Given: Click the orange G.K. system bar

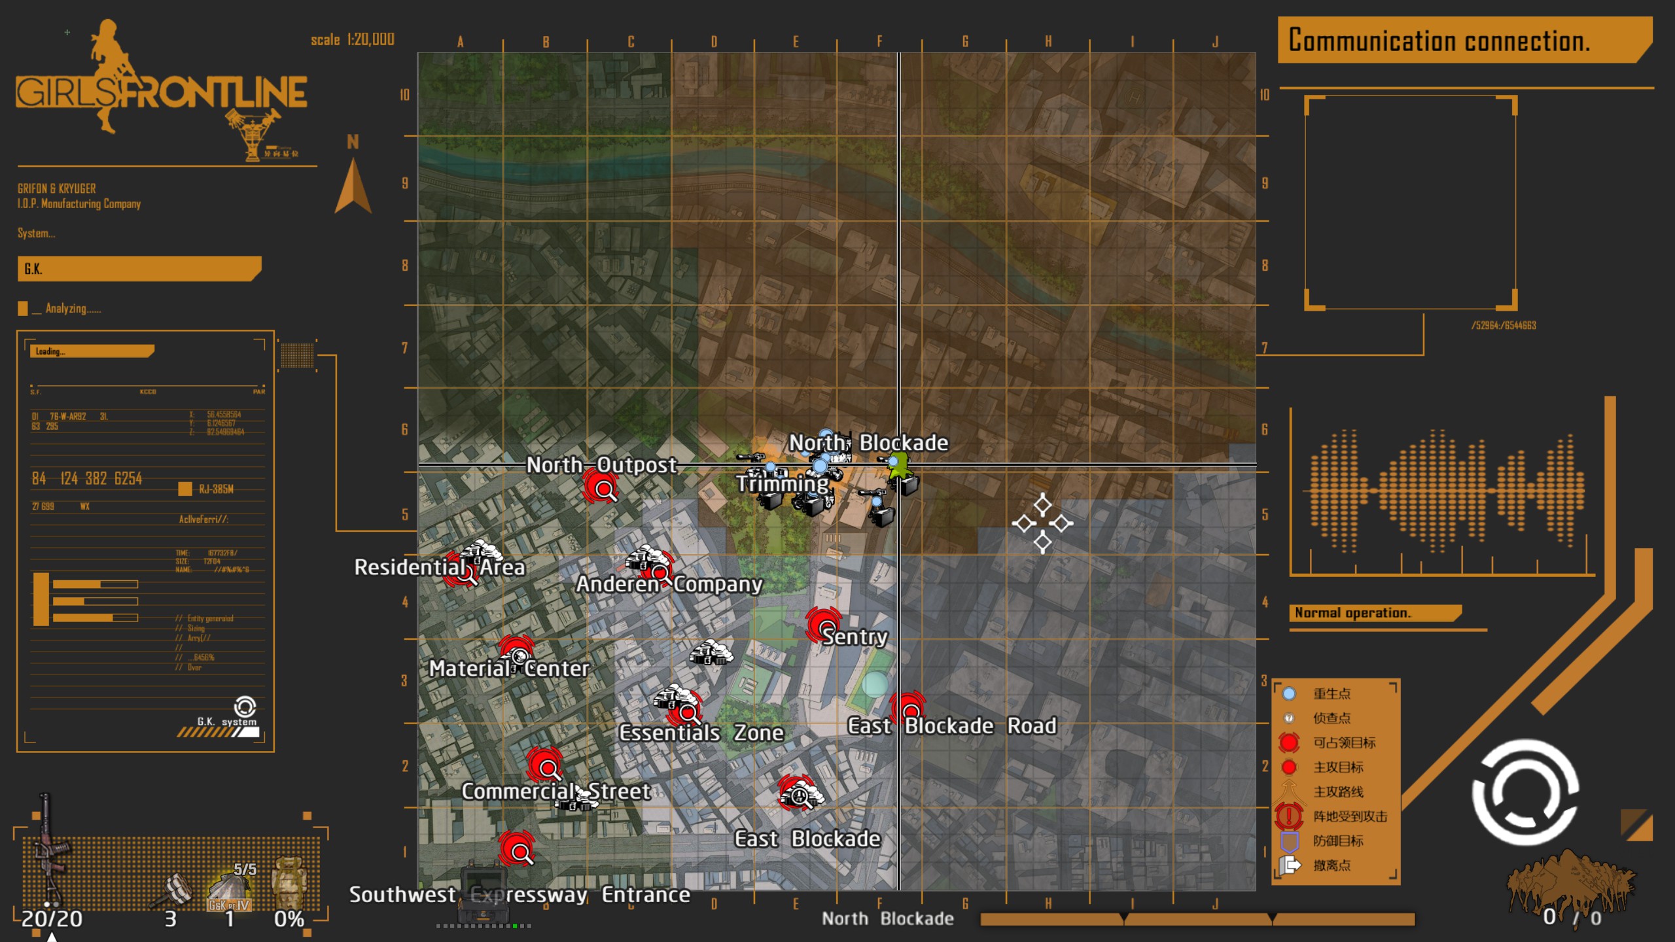Looking at the screenshot, I should [x=139, y=269].
